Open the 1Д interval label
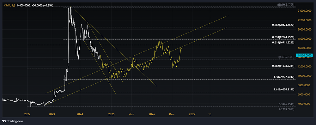Image resolution: width=316 pixels, height=125 pixels. [x=13, y=6]
